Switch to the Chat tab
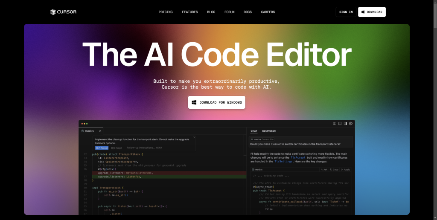Screen dimensions: 437x220 click(x=254, y=131)
